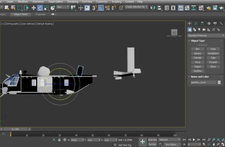Open the Scripting menu
Image resolution: width=225 pixels, height=147 pixels.
116,2
